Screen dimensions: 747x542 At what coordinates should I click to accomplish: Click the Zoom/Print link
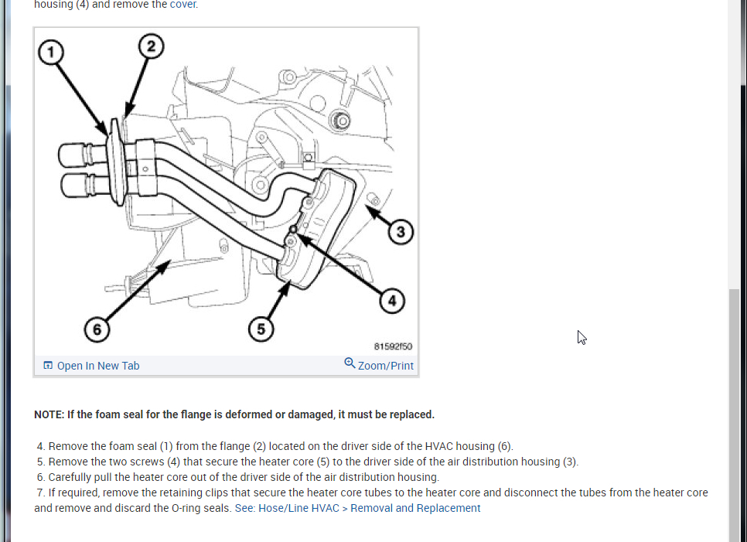385,366
